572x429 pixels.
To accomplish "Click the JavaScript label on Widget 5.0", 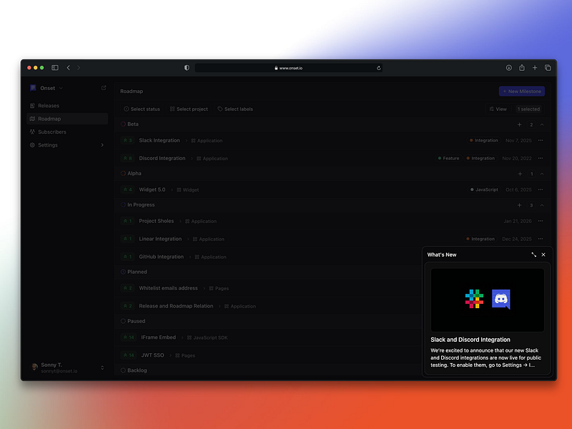I will point(484,189).
